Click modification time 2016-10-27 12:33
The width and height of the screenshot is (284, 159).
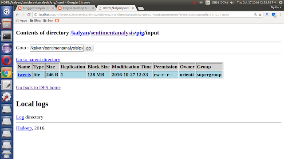132,75
